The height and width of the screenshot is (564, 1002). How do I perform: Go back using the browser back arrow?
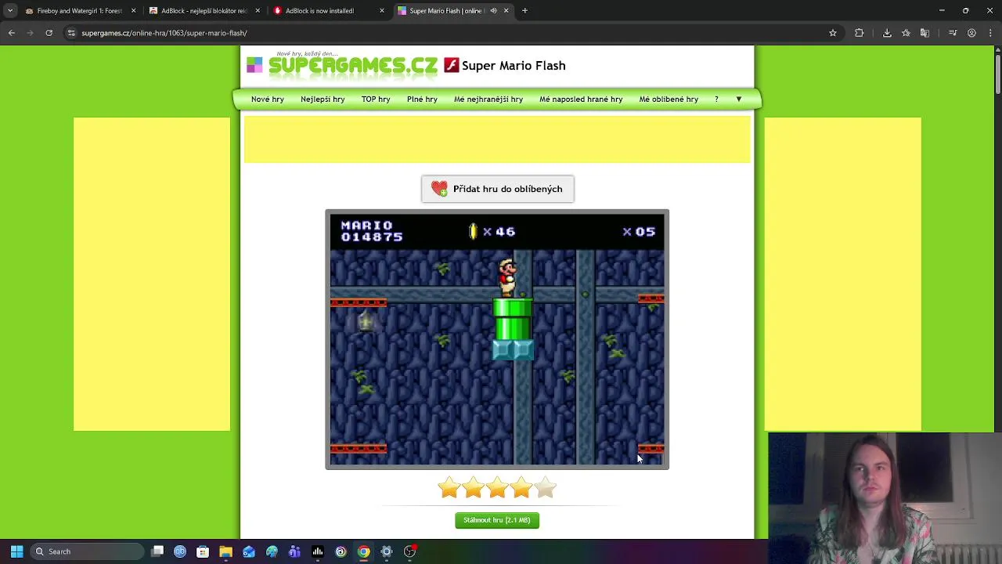click(x=12, y=33)
